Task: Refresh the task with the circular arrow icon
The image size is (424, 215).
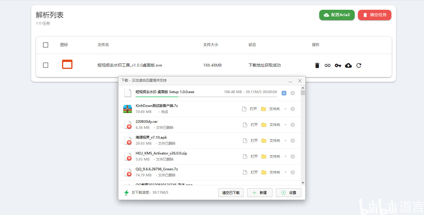Action: (x=359, y=65)
